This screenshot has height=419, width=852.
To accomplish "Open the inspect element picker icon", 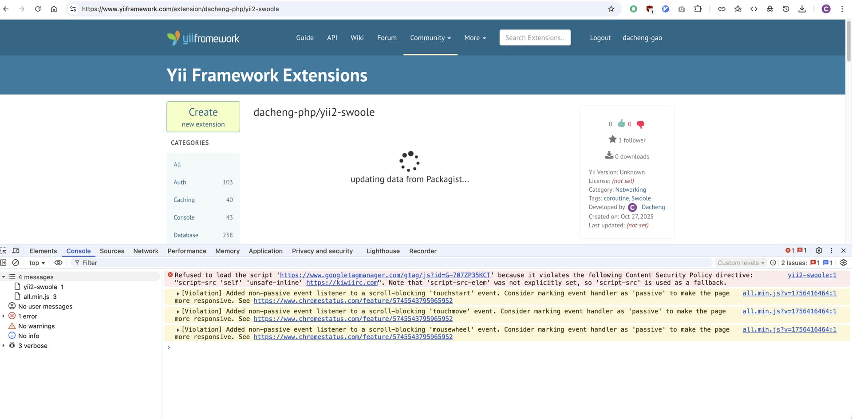I will pos(4,251).
